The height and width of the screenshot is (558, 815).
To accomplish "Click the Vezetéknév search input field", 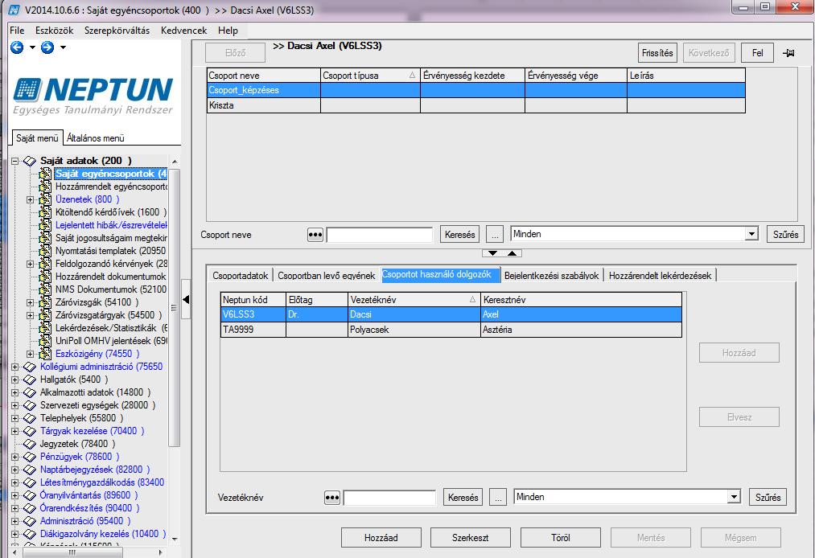I will click(x=389, y=498).
